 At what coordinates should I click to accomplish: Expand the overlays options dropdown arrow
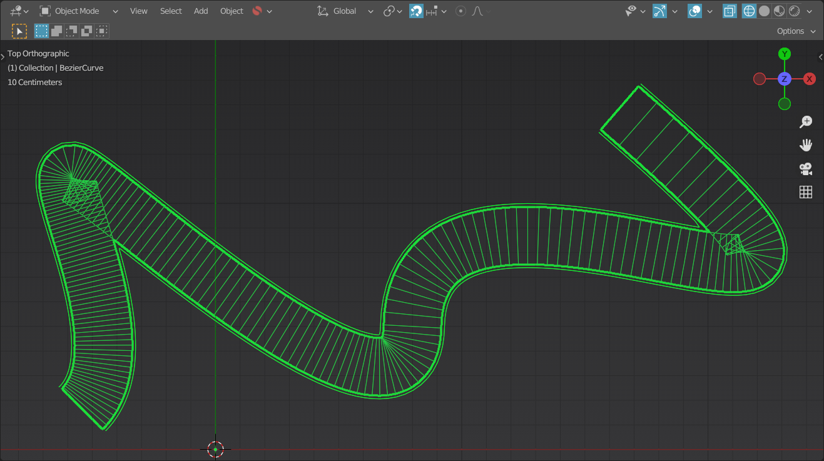710,11
